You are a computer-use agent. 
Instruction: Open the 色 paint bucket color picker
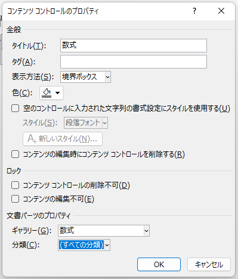click(x=51, y=93)
